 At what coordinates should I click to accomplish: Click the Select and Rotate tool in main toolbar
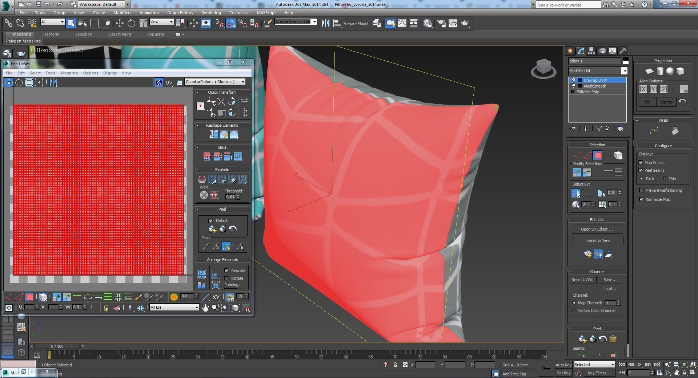click(x=131, y=23)
